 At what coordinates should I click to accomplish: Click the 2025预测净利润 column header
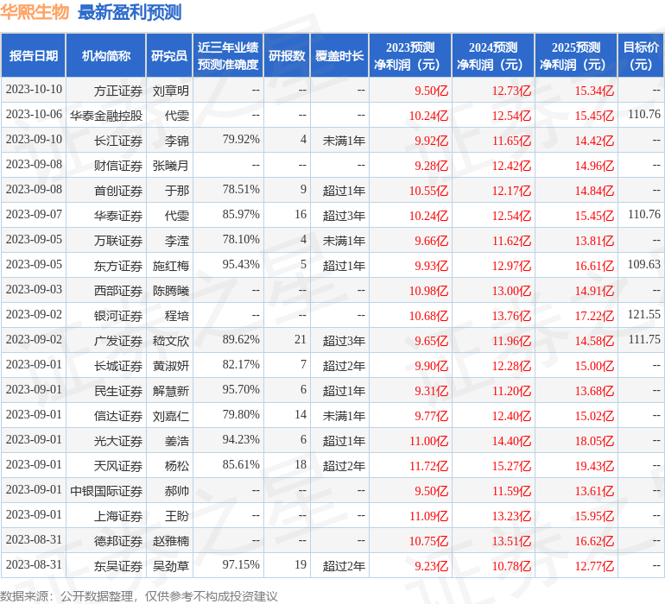[x=576, y=55]
